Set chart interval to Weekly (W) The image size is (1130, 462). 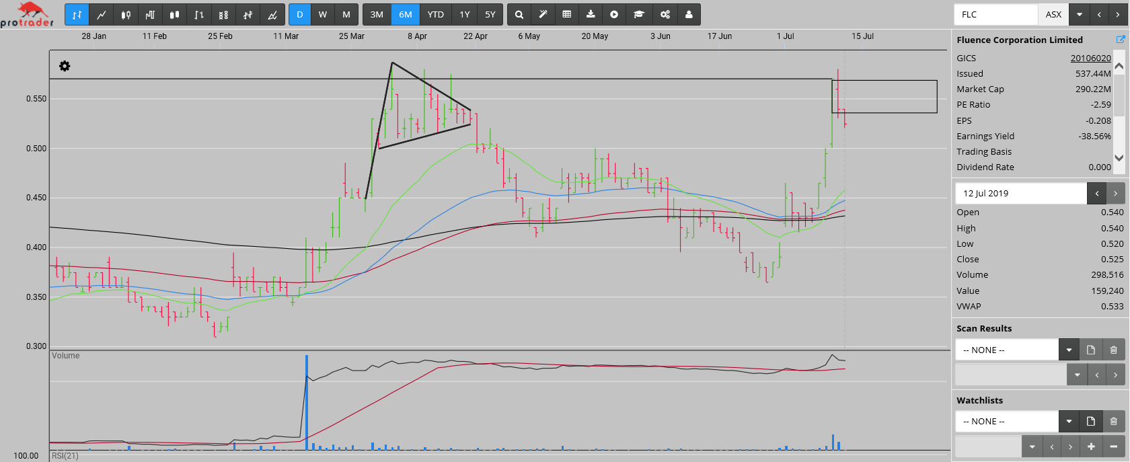click(x=323, y=15)
